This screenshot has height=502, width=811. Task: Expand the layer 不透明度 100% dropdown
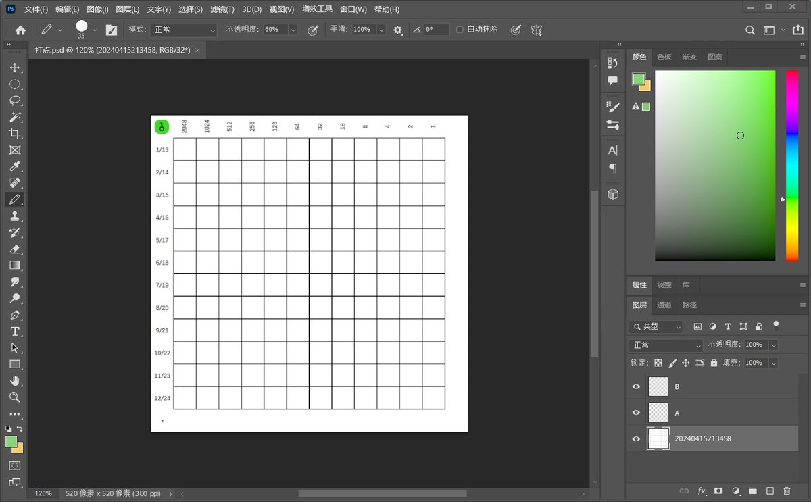(x=773, y=345)
